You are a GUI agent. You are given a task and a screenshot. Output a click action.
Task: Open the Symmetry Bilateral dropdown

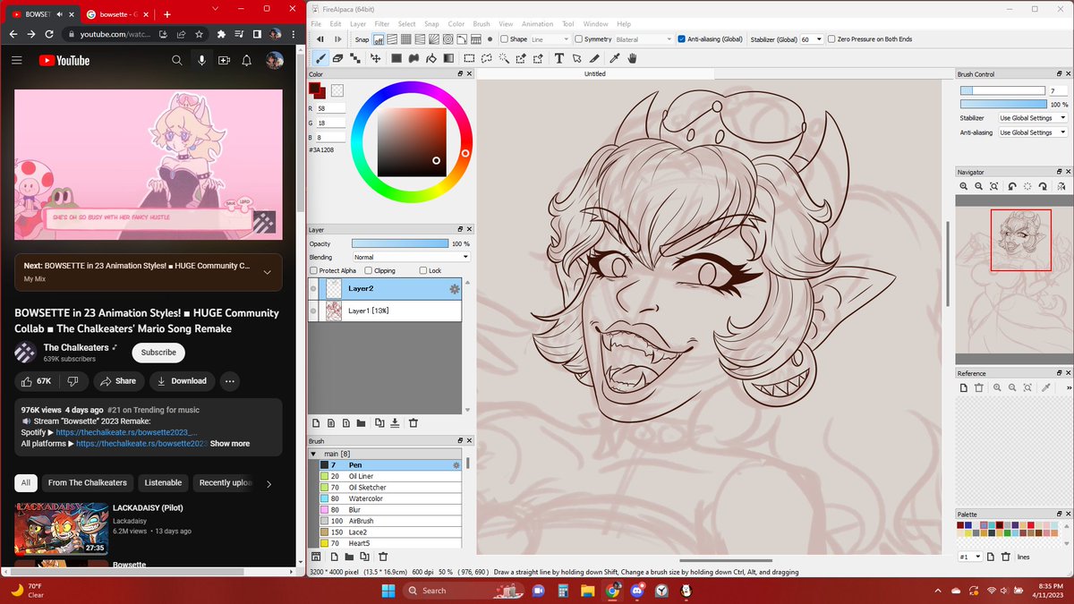tap(644, 39)
